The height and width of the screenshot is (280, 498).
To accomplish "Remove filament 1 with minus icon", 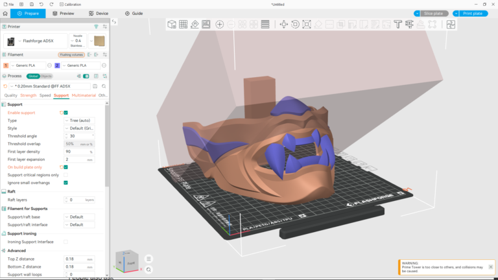I will (49, 65).
